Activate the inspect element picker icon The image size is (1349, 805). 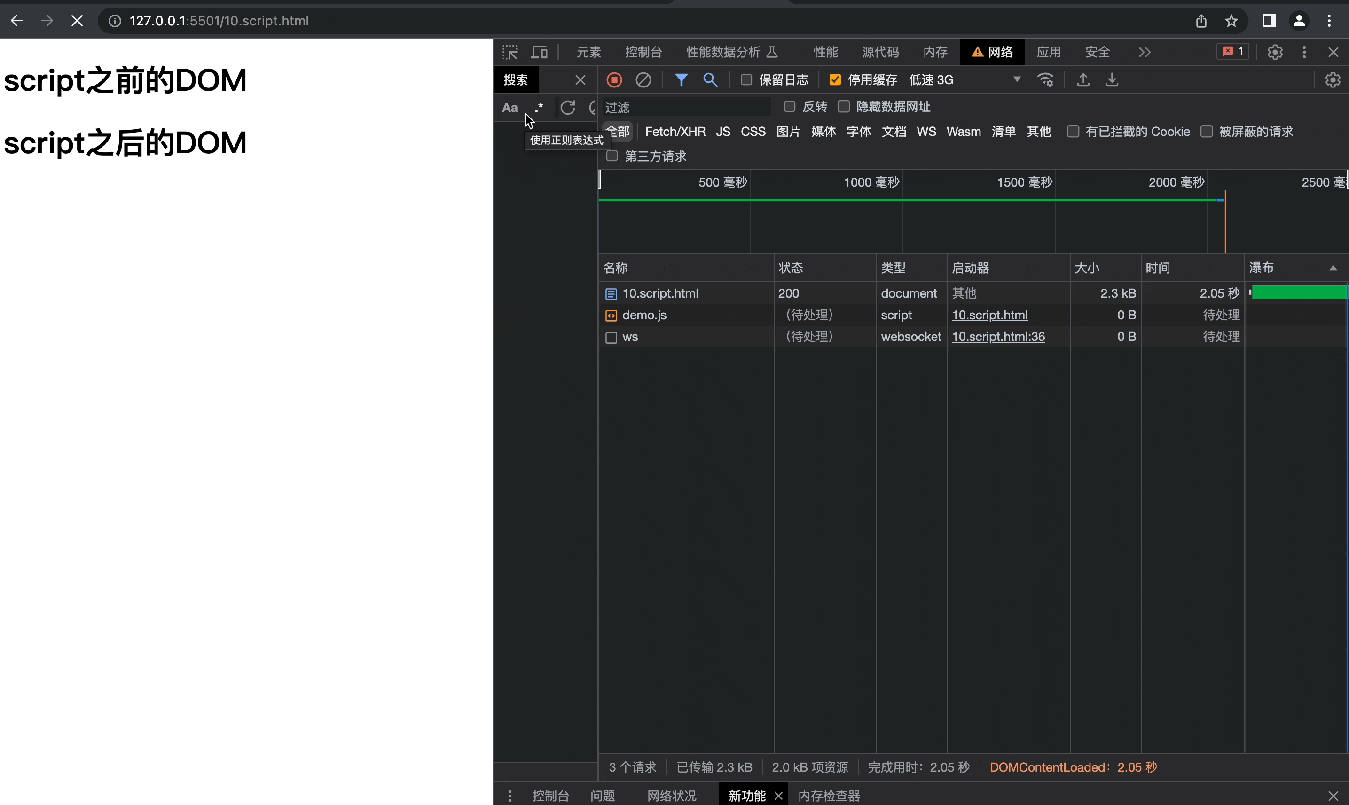510,52
